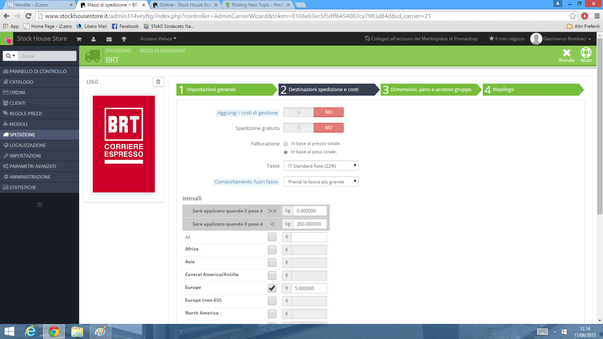Enable the Europe (non-EU) checkbox
This screenshot has width=603, height=339.
(x=272, y=301)
